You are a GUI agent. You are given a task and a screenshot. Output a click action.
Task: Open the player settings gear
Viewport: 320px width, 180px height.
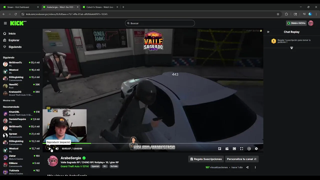(x=256, y=149)
